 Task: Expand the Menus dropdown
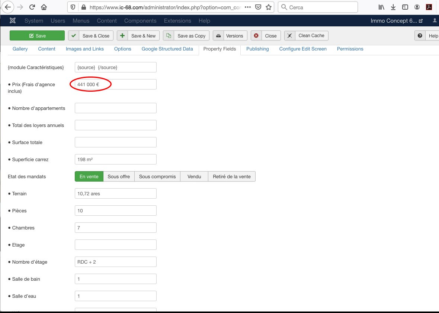point(81,21)
